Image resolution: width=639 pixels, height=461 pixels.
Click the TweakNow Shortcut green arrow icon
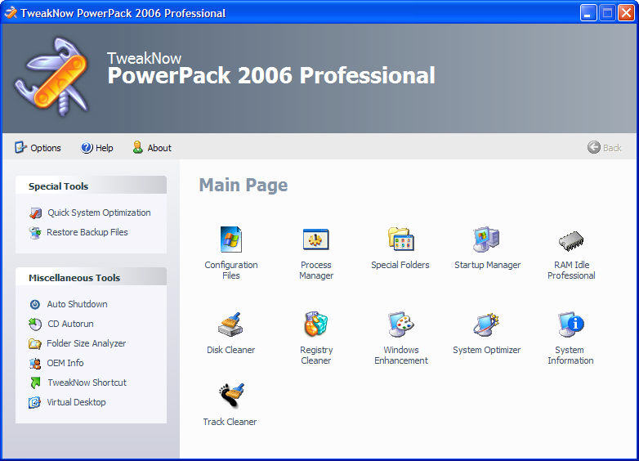pos(35,383)
